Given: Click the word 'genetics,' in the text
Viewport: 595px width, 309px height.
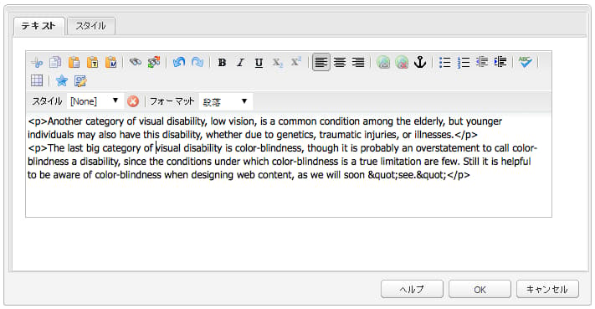Looking at the screenshot, I should pyautogui.click(x=296, y=135).
